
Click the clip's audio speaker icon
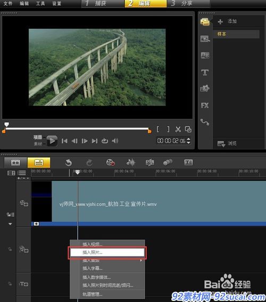click(36, 224)
